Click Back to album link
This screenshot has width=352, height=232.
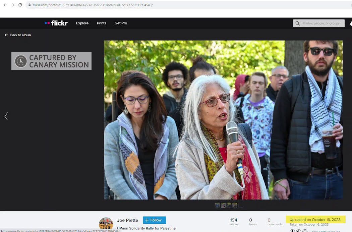tap(18, 35)
